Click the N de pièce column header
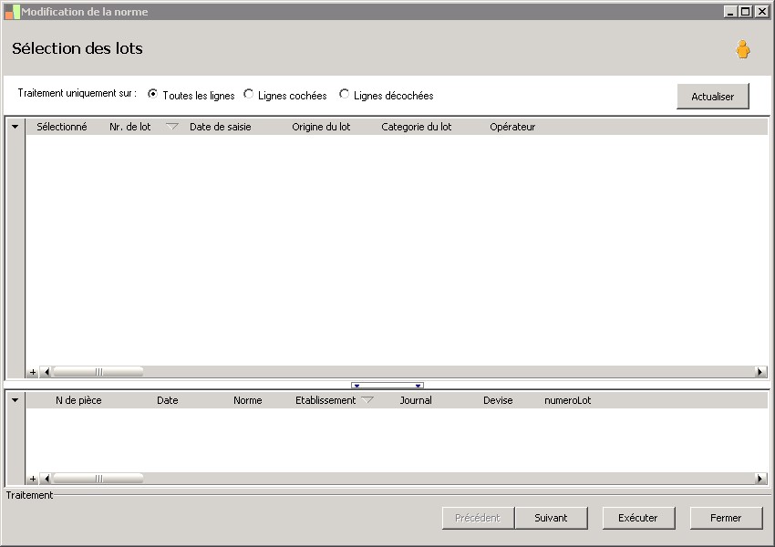775x547 pixels. (78, 400)
